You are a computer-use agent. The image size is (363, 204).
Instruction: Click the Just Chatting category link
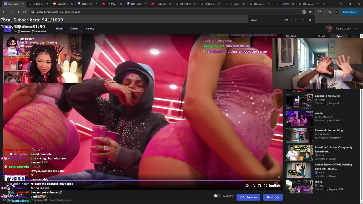coord(48,42)
